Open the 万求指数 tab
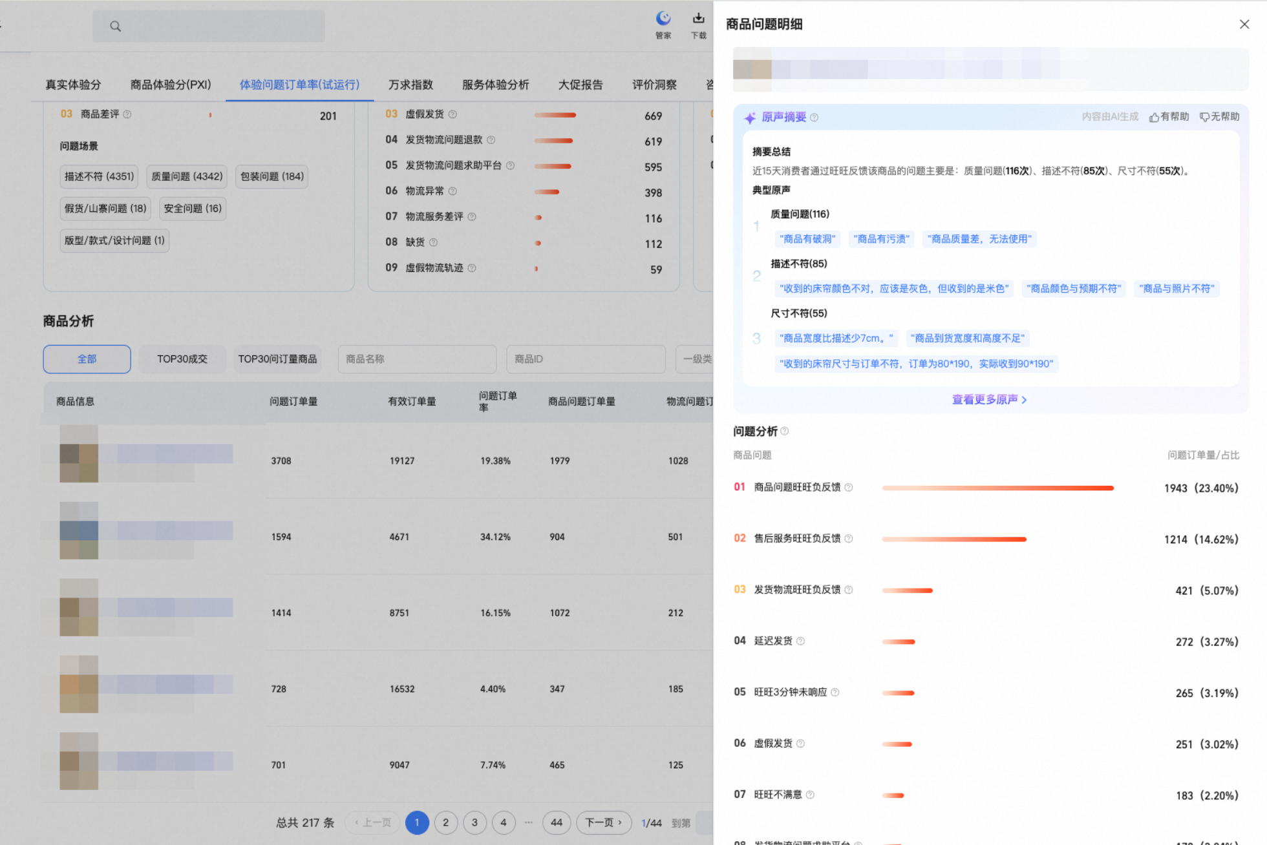 pyautogui.click(x=410, y=85)
